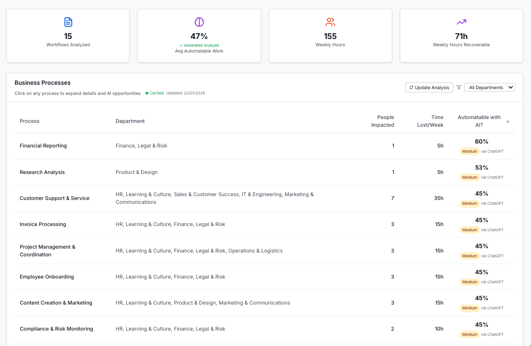The height and width of the screenshot is (346, 531).
Task: Click the Avg Automatable Work label
Action: (x=199, y=51)
